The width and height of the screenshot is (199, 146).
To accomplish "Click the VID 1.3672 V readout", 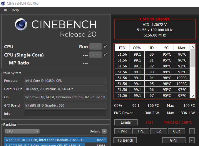I will point(155,24).
